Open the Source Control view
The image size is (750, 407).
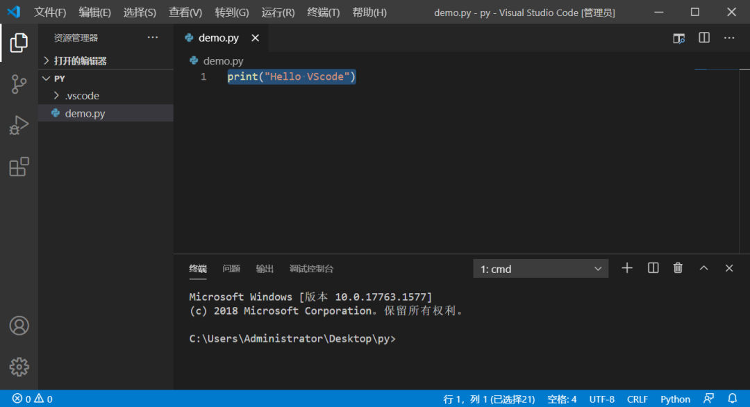click(x=19, y=84)
